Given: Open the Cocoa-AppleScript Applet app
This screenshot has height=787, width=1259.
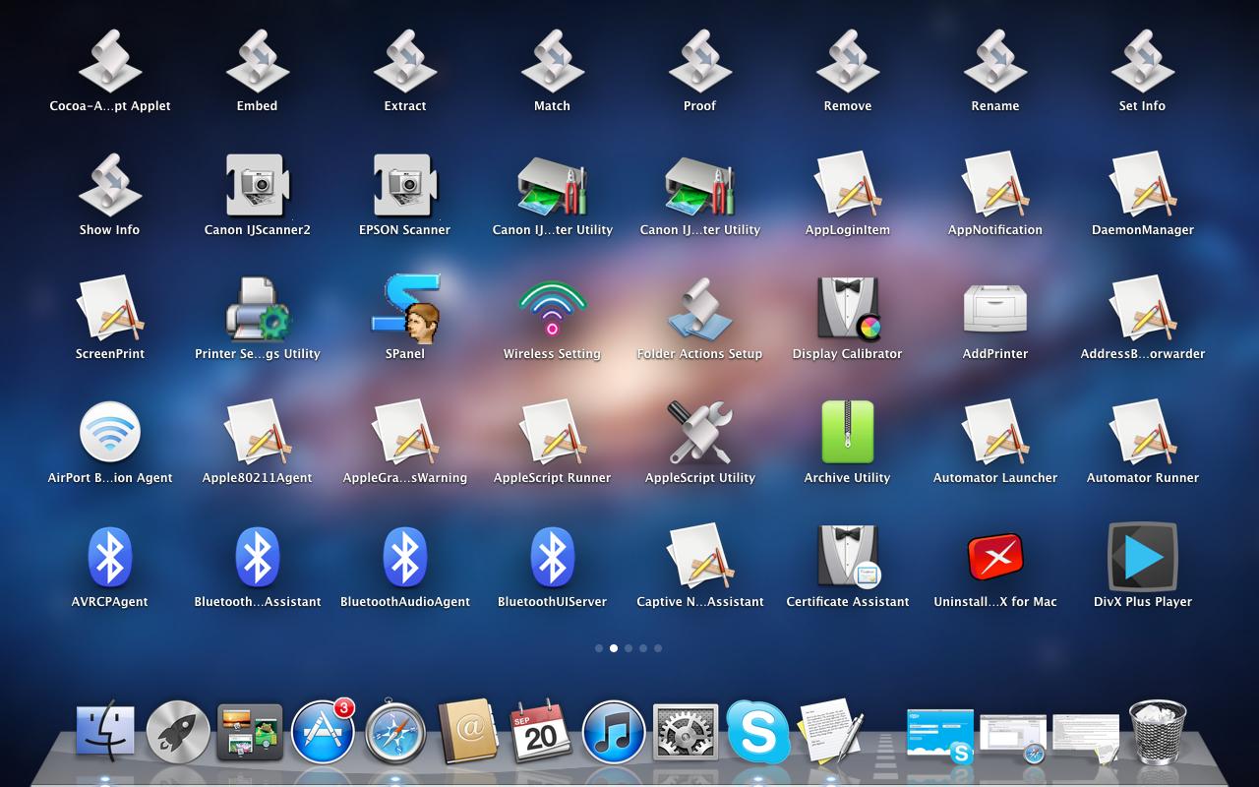Looking at the screenshot, I should [x=110, y=61].
